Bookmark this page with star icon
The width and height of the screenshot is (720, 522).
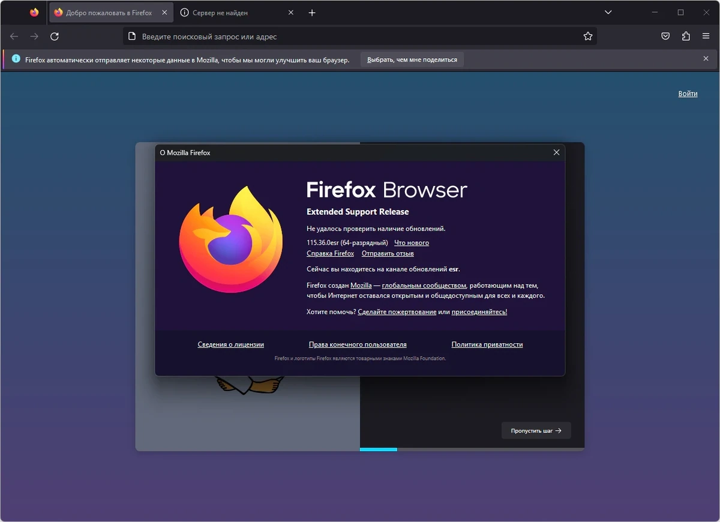[588, 37]
